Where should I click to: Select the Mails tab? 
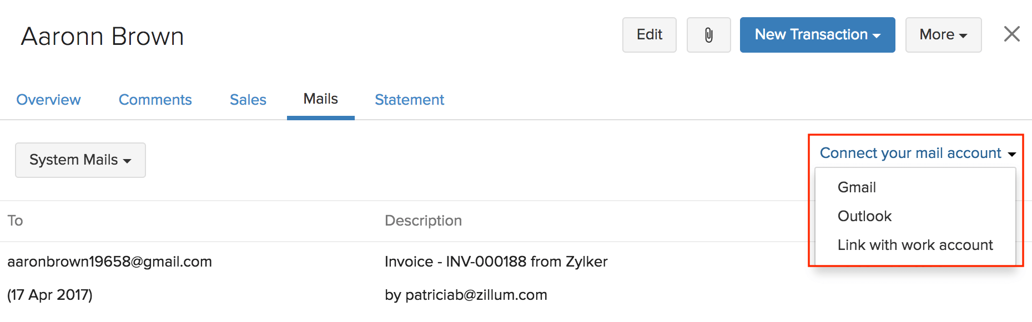(320, 99)
